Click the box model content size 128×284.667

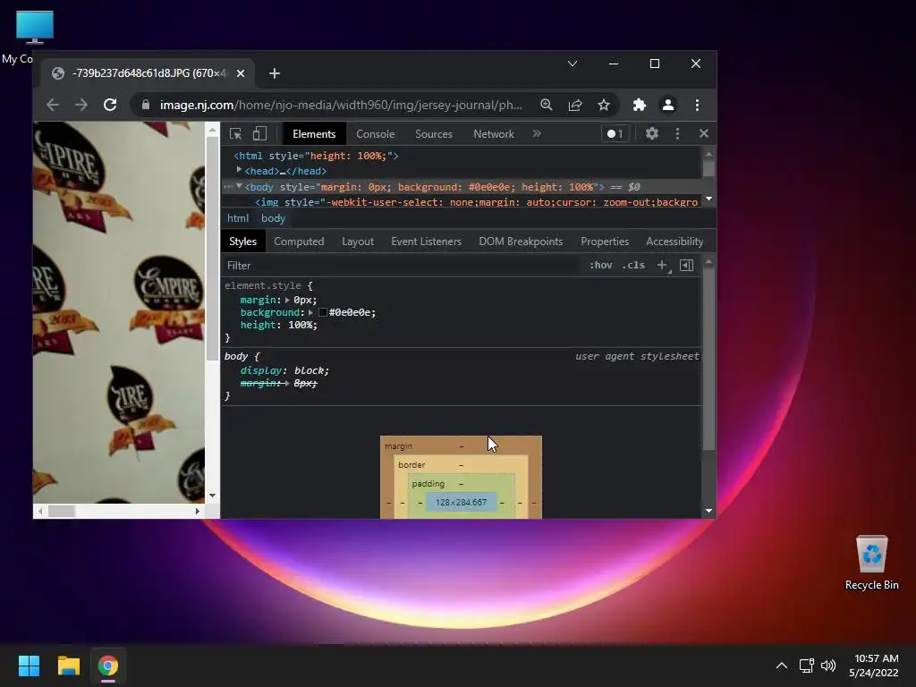461,503
